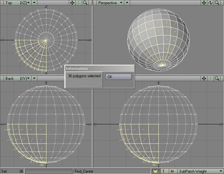Open the render style arrow beside Back (XY)
Viewport: 224px width, 174px height.
click(34, 78)
